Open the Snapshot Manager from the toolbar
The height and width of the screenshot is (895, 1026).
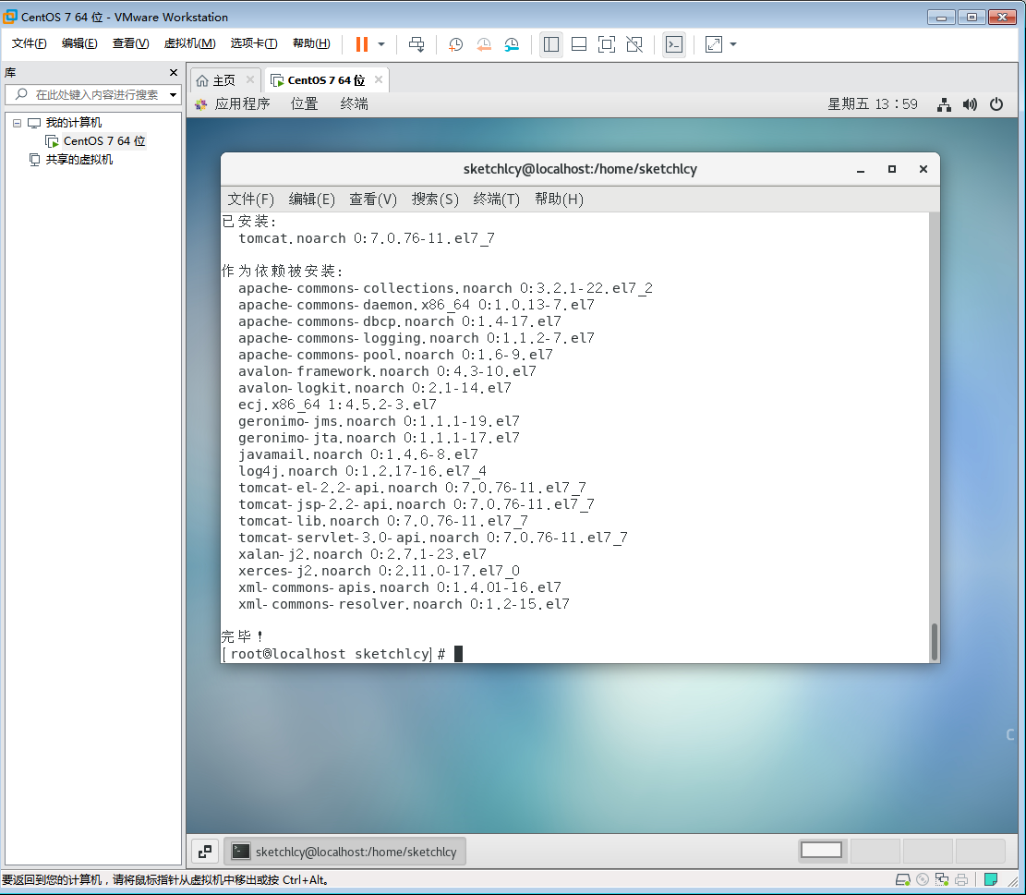click(511, 44)
